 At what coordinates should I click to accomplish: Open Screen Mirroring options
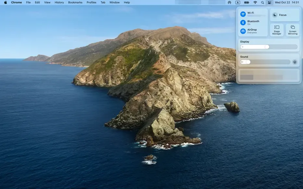[293, 30]
